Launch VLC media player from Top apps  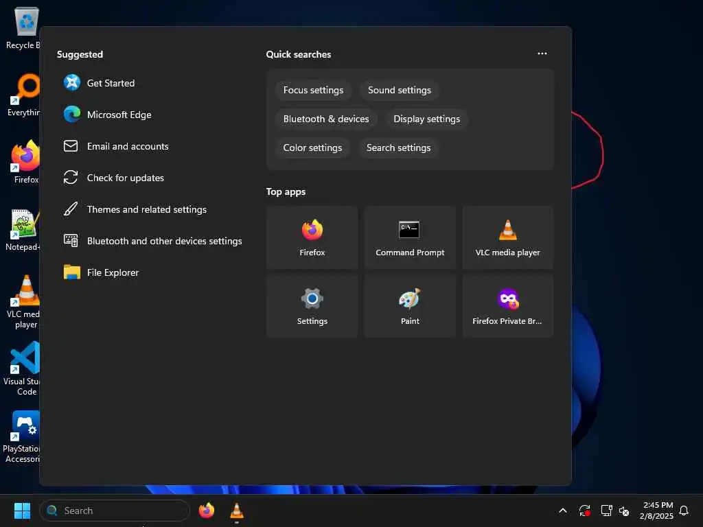point(507,237)
